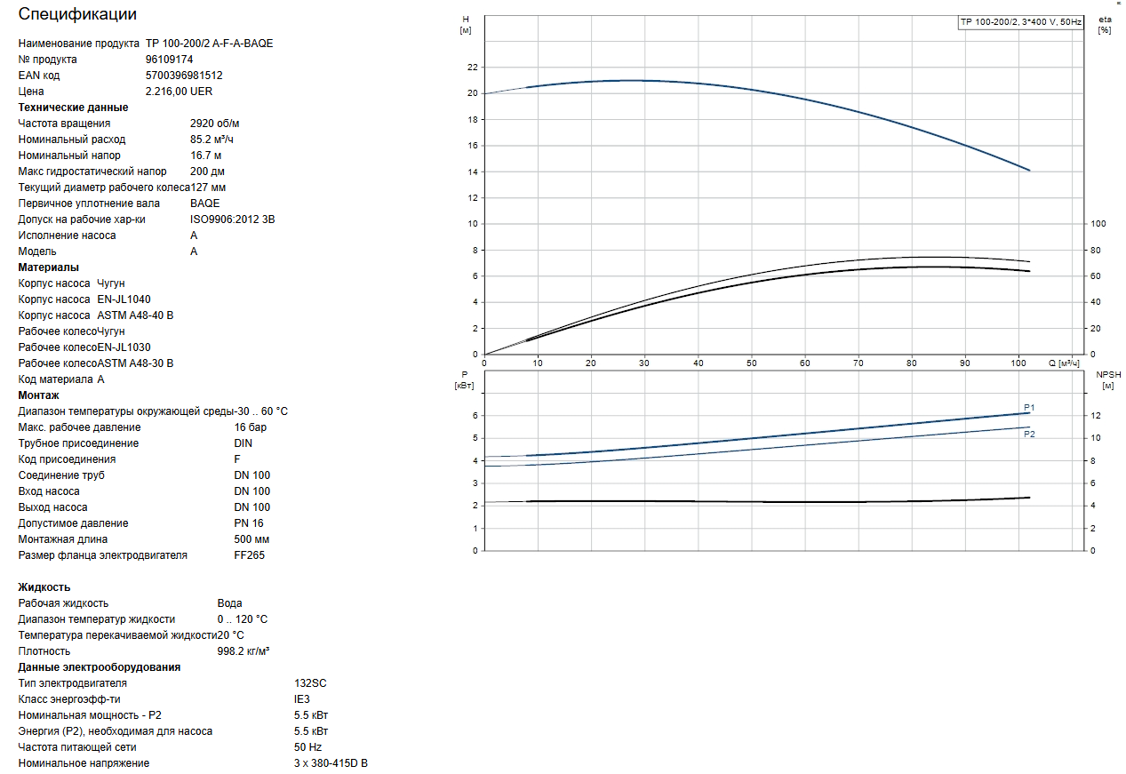
Task: Select motor type value "132SC"
Action: (310, 683)
